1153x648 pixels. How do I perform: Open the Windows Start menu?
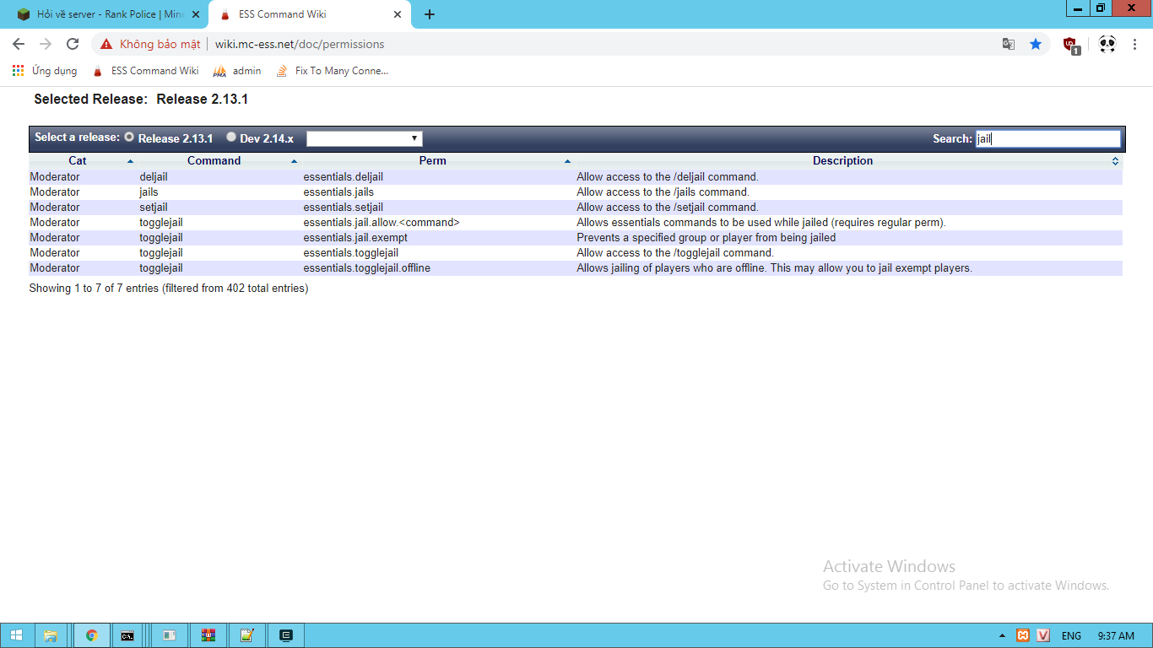[17, 635]
